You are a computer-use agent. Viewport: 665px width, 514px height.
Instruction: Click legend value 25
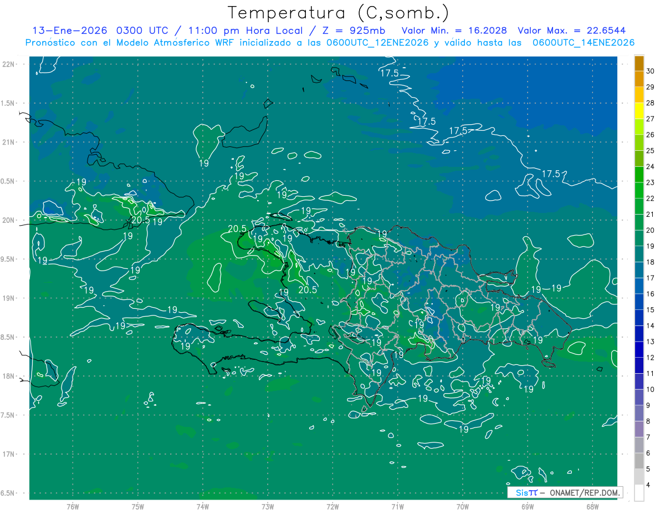pos(650,150)
